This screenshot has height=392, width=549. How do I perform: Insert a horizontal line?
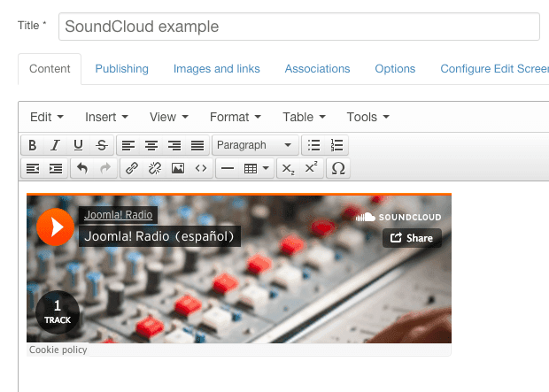(x=228, y=168)
